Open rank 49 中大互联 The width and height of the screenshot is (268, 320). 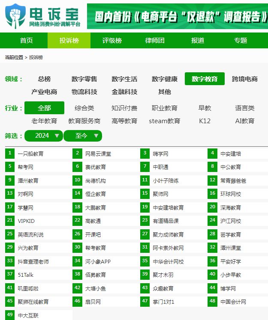28,315
